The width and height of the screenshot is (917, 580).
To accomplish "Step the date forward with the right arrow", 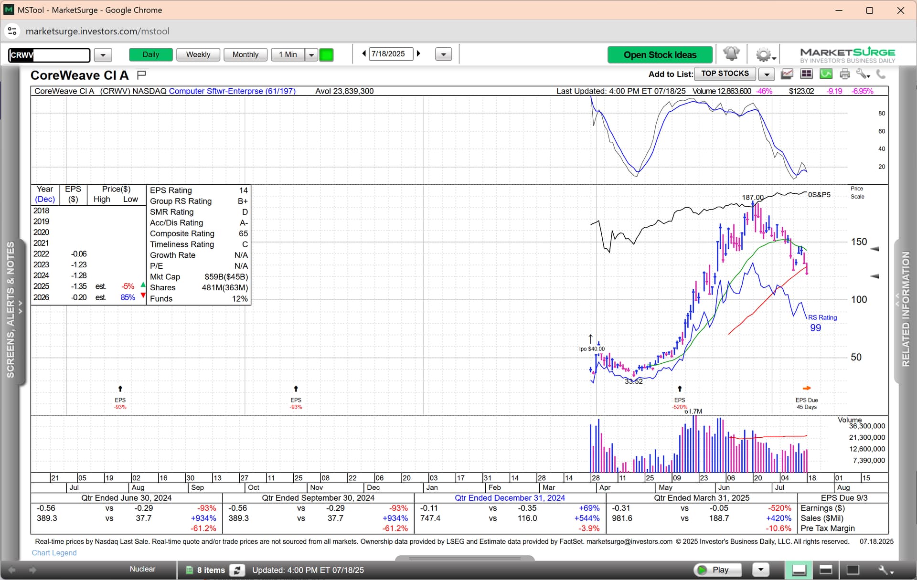I will [x=419, y=53].
